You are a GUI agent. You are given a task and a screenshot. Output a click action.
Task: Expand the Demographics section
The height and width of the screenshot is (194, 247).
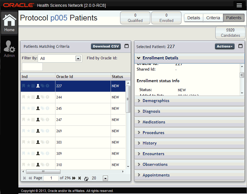tap(189, 101)
